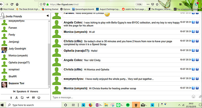The image size is (202, 108).
Task: Open Firefox from the taskbar
Action: 91,105
